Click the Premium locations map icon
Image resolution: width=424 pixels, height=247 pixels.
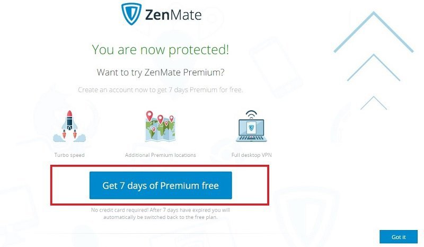(161, 126)
